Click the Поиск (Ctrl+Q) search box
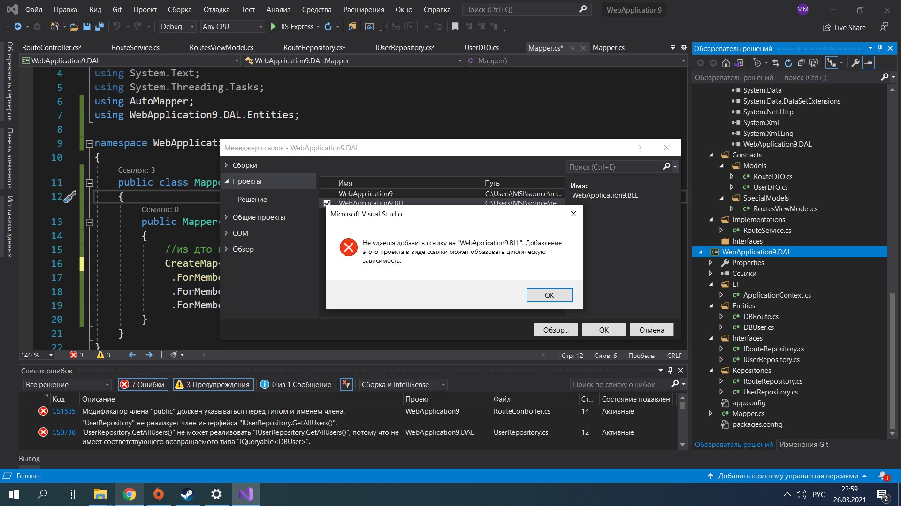This screenshot has width=901, height=506. point(526,9)
